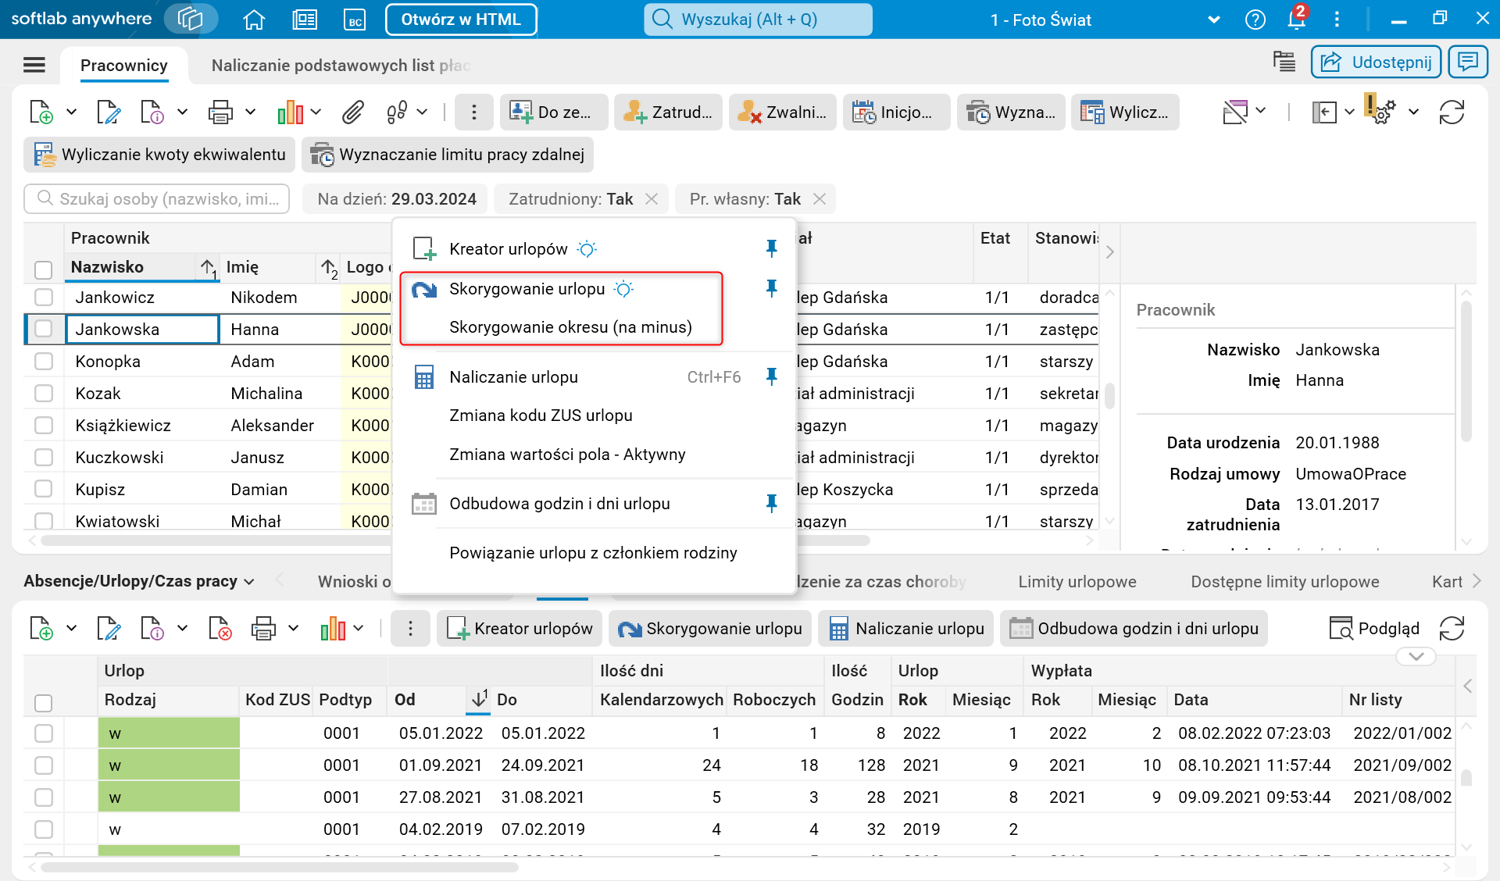Image resolution: width=1500 pixels, height=881 pixels.
Task: Switch to Limity urlopowe tab
Action: click(x=1077, y=582)
